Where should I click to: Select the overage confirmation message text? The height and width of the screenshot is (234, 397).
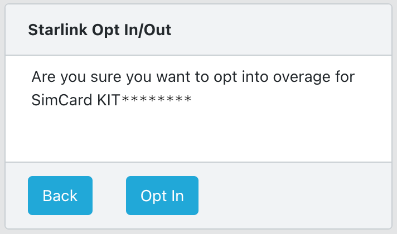point(192,76)
